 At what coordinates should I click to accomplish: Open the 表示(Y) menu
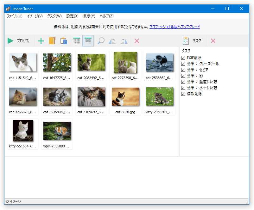(89, 16)
